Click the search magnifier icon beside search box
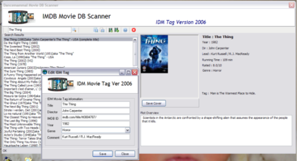Image resolution: width=297 pixels, height=161 pixels. click(74, 30)
